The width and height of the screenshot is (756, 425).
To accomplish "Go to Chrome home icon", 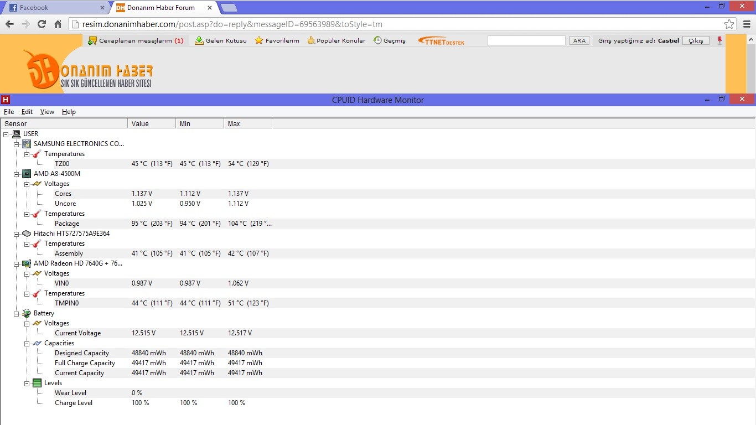I will [58, 24].
